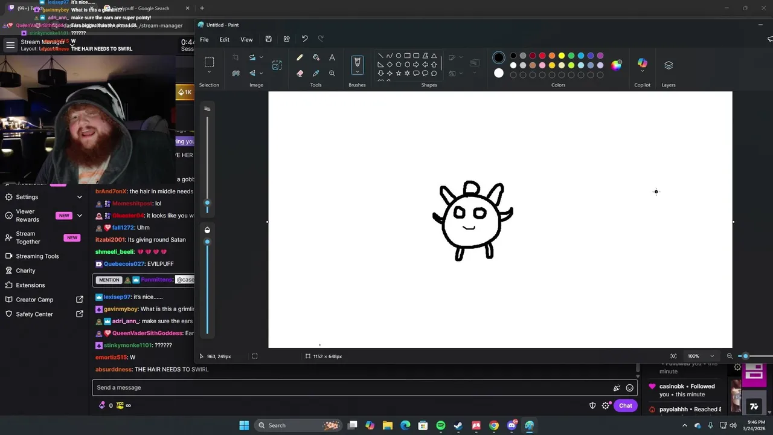This screenshot has height=435, width=773.
Task: Undo the last Paint action
Action: (304, 39)
